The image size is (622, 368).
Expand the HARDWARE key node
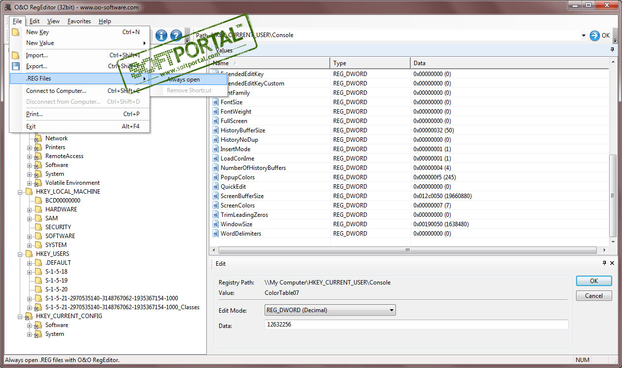click(30, 209)
